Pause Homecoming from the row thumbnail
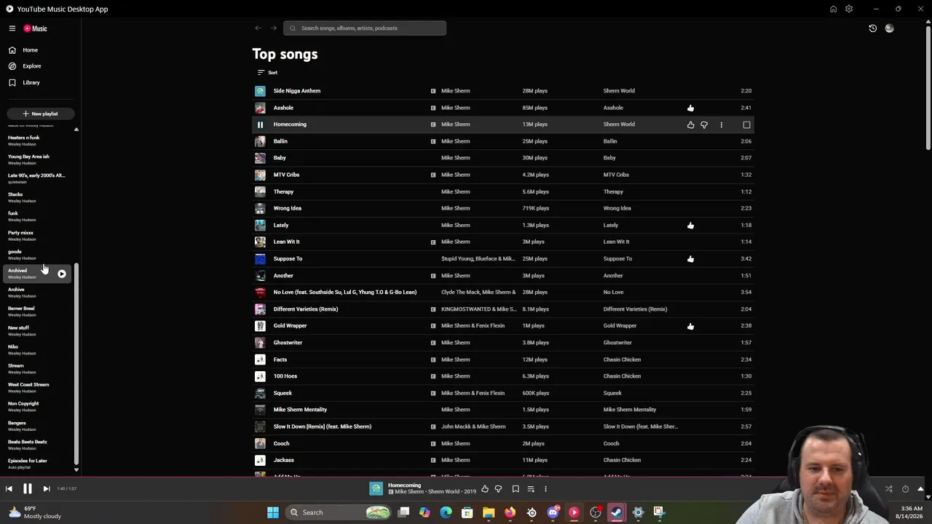Viewport: 932px width, 524px height. point(260,124)
